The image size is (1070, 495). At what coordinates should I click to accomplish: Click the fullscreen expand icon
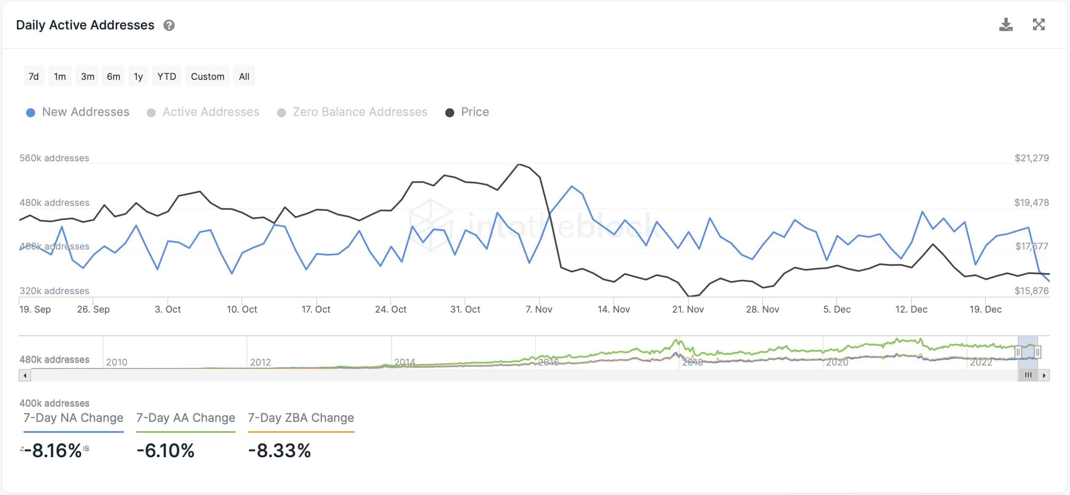(x=1038, y=25)
